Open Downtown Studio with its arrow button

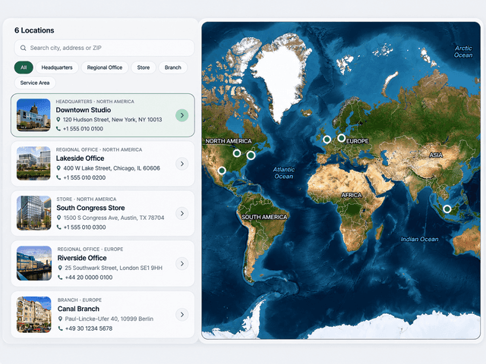coord(182,115)
